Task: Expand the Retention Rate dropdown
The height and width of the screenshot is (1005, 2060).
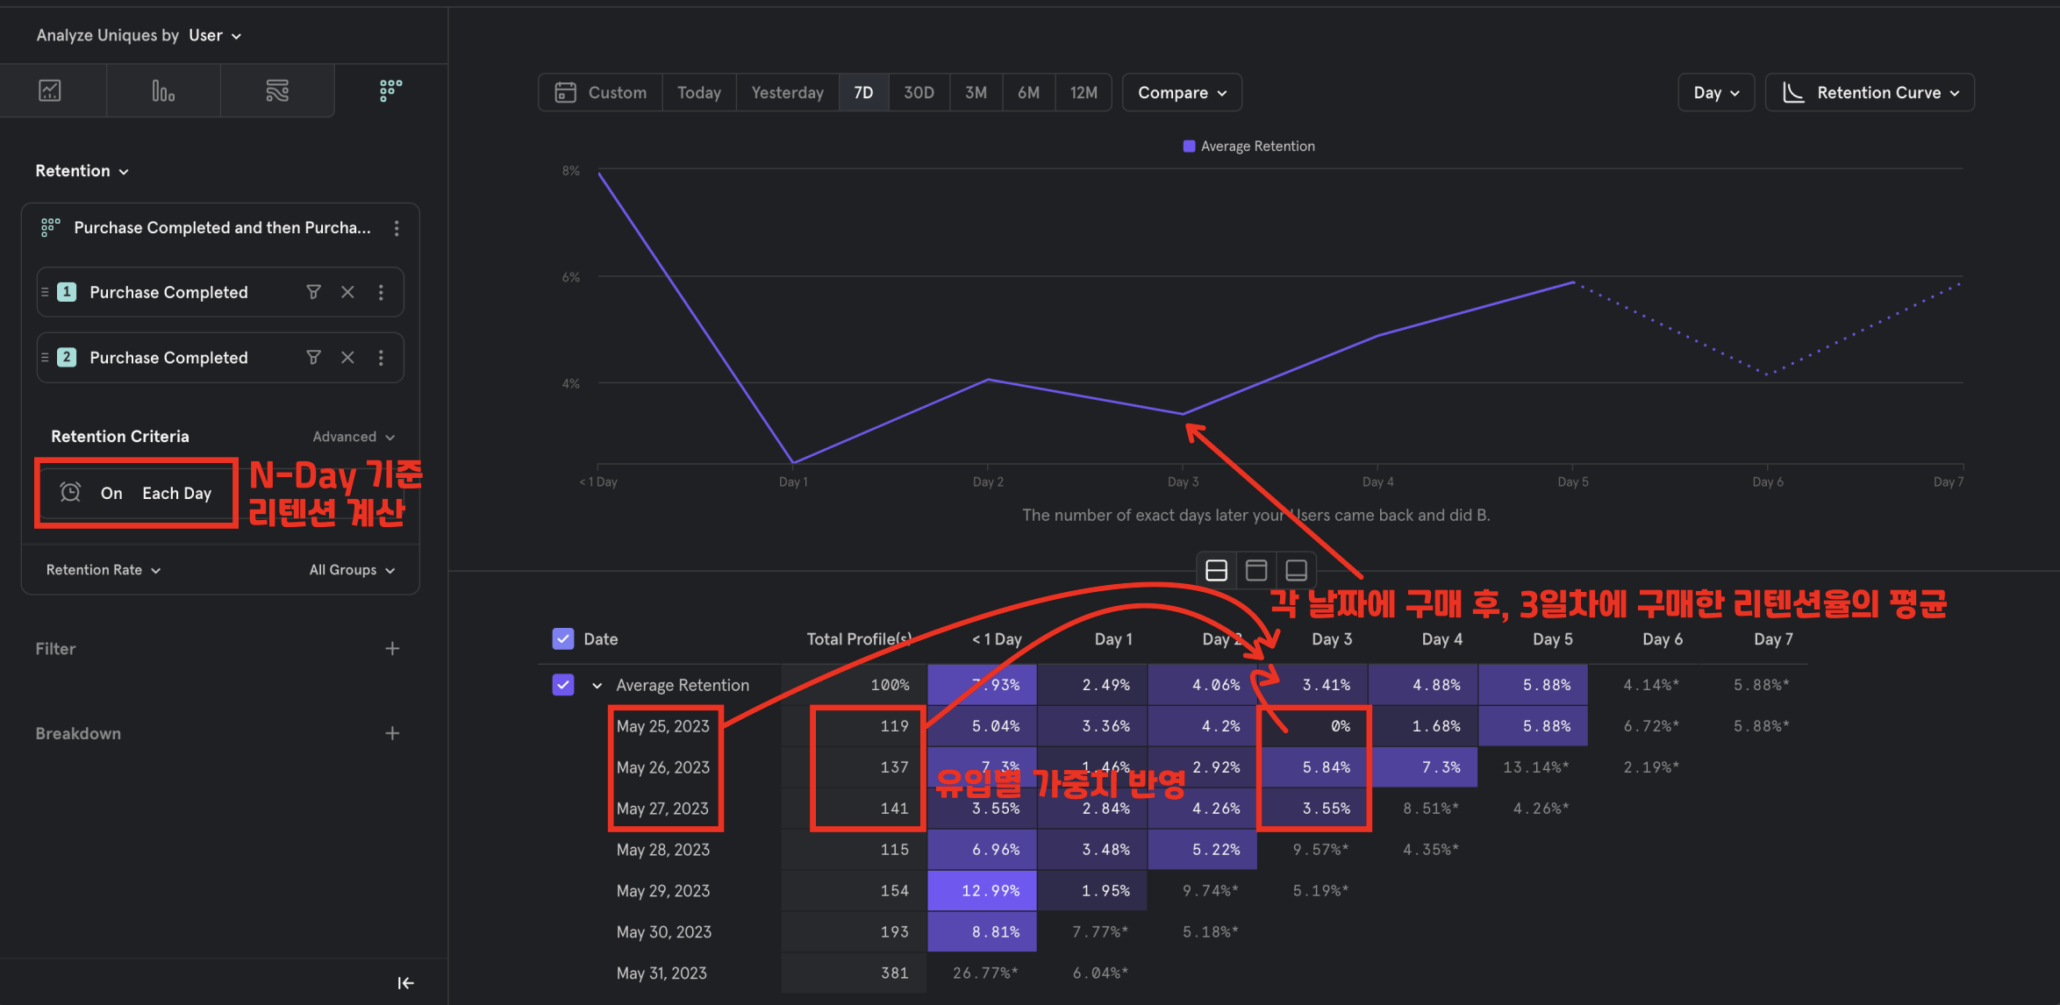Action: 103,569
